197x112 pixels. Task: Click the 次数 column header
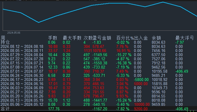(x=88, y=38)
